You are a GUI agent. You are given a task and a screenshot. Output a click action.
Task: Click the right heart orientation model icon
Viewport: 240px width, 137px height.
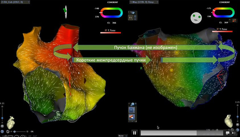pos(229,121)
